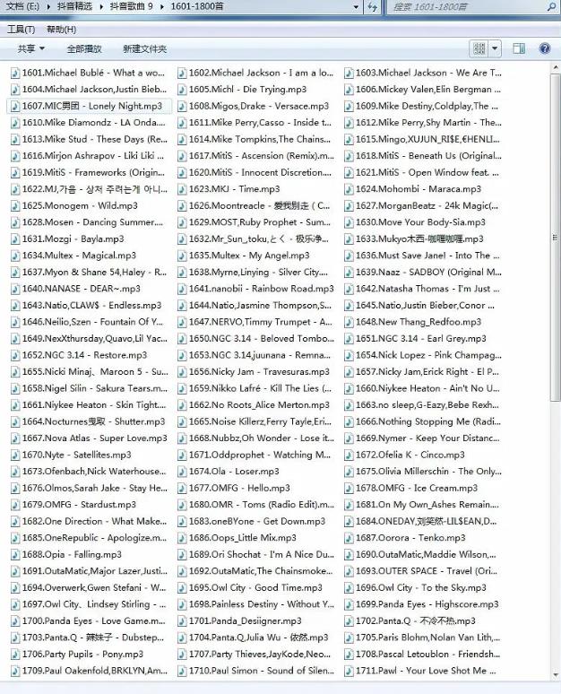Select the icon of 1670.Nyte - Satellites.mp3
Viewport: 561px width, 694px height.
[x=15, y=455]
